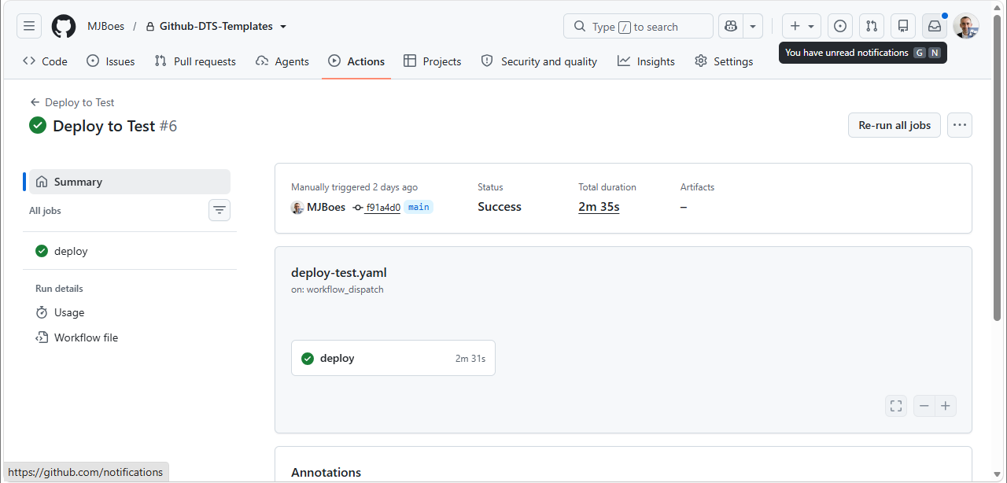Go to GitHub homepage via Octocat logo
This screenshot has width=1007, height=483.
(64, 26)
